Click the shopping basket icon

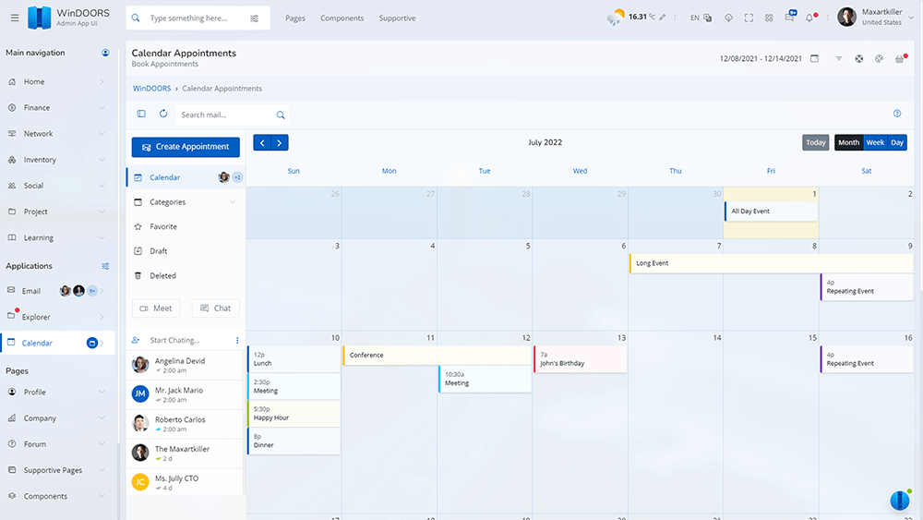coord(899,59)
